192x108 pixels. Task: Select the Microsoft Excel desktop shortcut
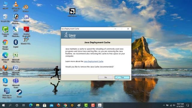point(16,57)
